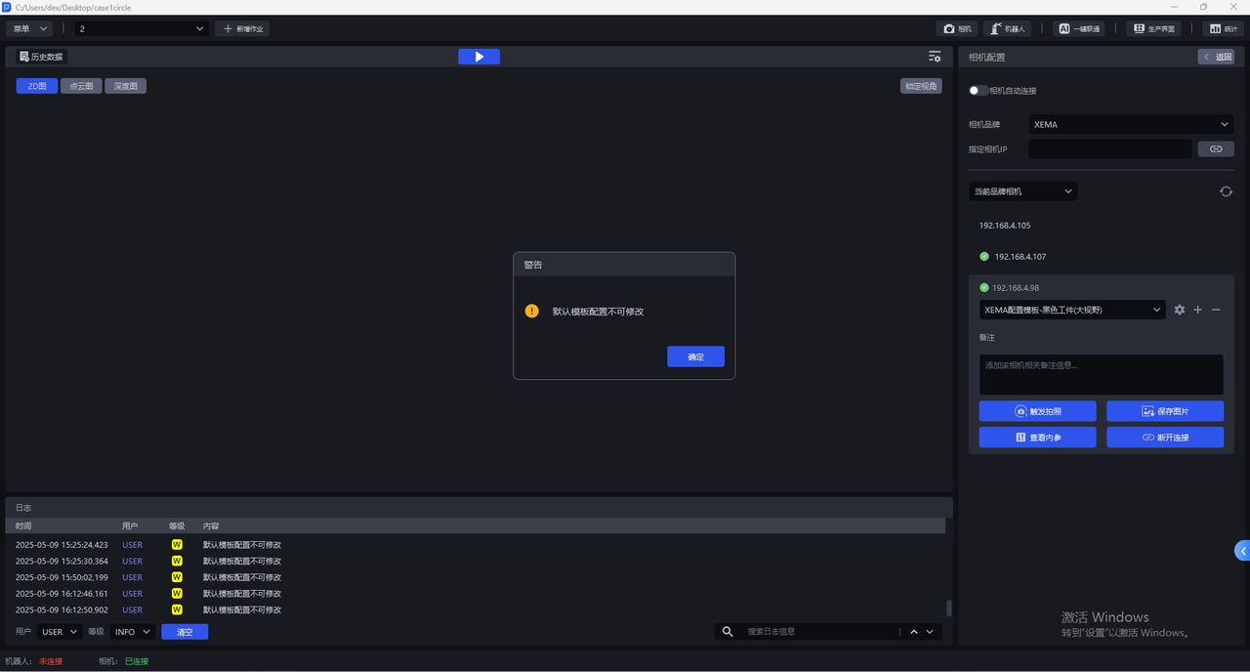This screenshot has height=672, width=1250.
Task: Add a new camera template with plus icon
Action: pyautogui.click(x=1198, y=310)
